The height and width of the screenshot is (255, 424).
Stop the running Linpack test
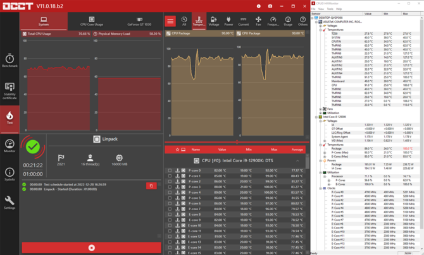(91, 247)
